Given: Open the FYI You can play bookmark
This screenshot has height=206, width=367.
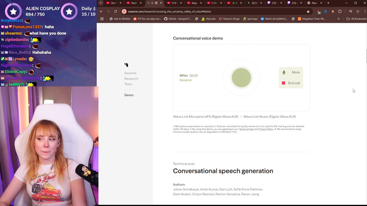Looking at the screenshot, I should coord(147,19).
